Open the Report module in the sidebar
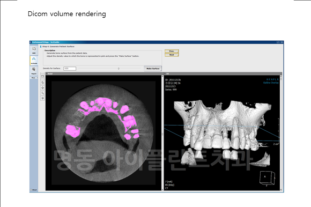Screen dimensions: 311x207 (x=34, y=71)
